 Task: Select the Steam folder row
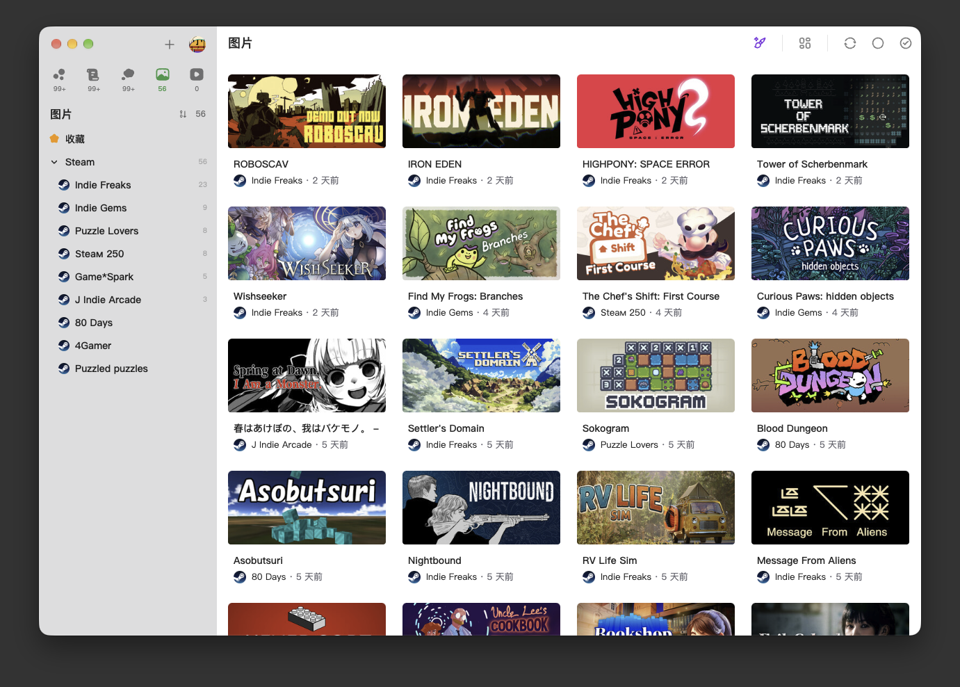[x=128, y=162]
